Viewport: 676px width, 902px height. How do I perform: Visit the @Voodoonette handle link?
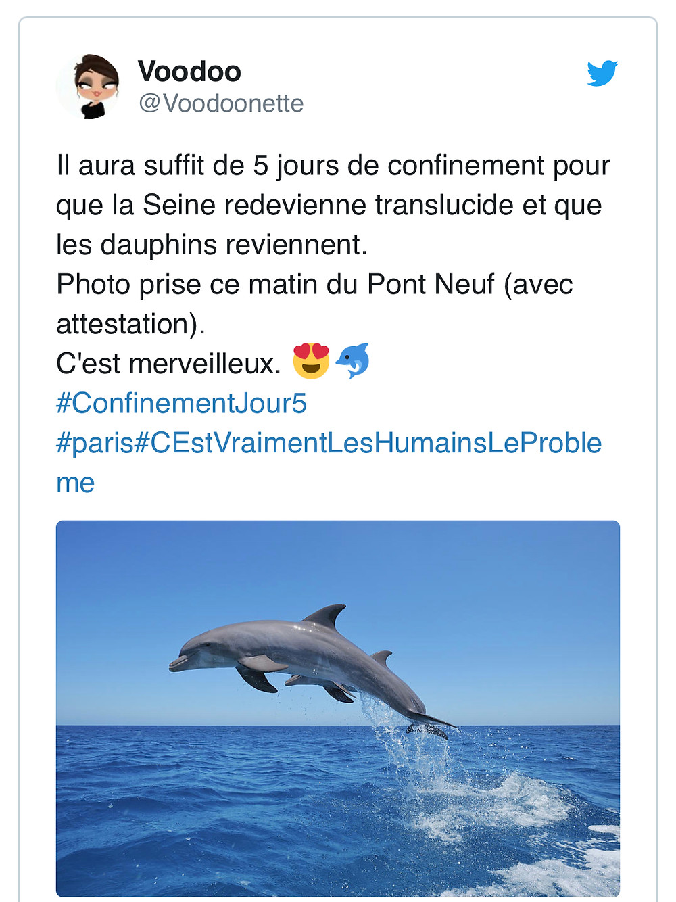click(221, 103)
